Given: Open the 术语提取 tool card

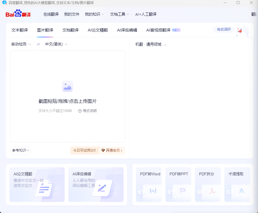Looking at the screenshot, I should tap(237, 184).
